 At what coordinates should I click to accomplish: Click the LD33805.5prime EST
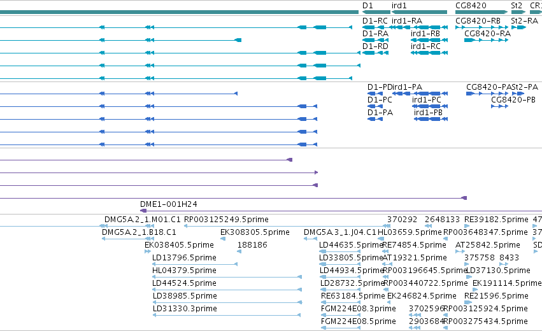coord(351,258)
